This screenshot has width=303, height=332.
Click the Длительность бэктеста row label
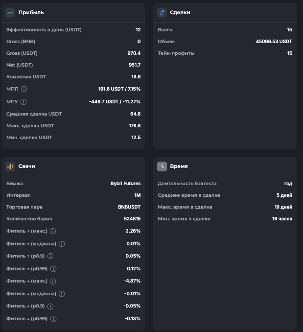point(187,184)
